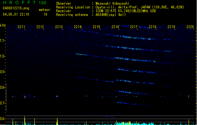
Task: Click the ICOM IC-575 receiver value
Action: pyautogui.click(x=126, y=11)
